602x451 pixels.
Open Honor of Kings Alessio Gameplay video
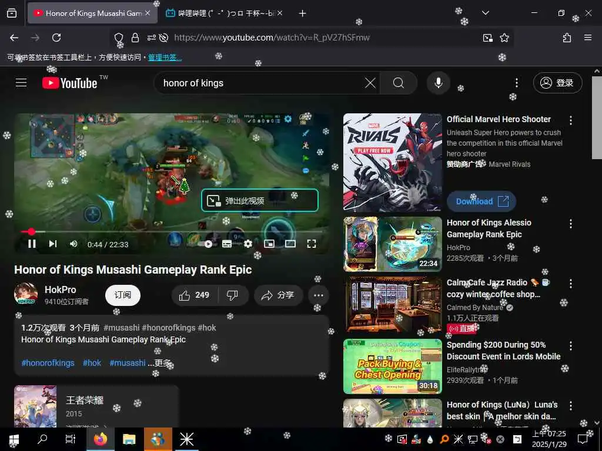[392, 244]
